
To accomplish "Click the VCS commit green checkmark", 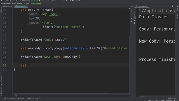I will tap(58, 1).
